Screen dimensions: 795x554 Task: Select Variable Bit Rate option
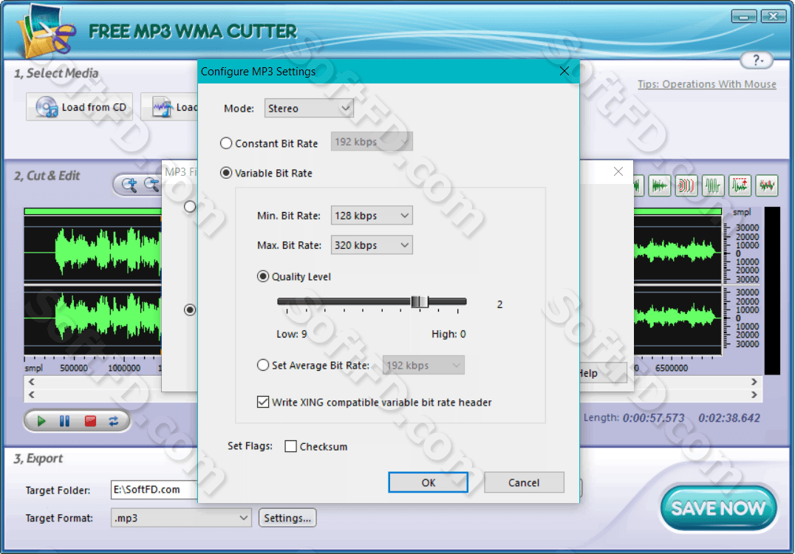point(226,173)
